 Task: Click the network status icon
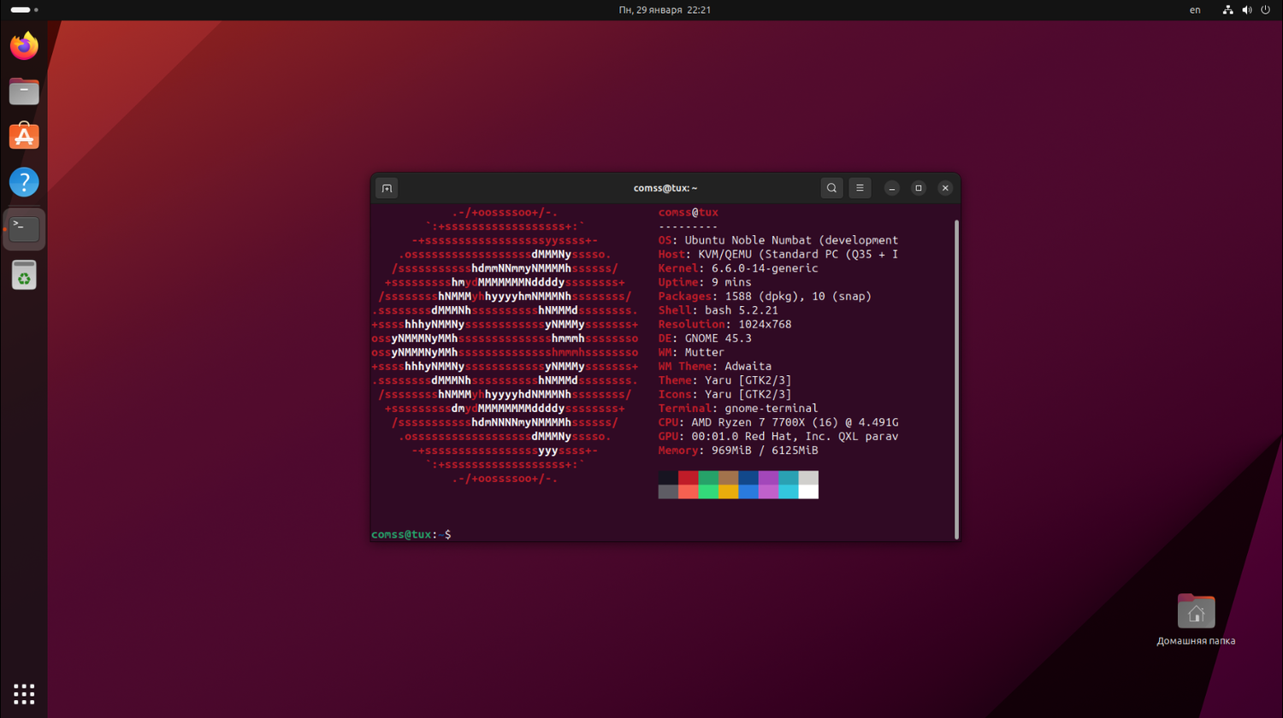pyautogui.click(x=1227, y=10)
